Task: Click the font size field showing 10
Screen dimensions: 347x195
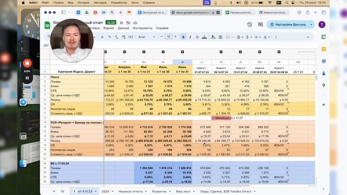Action: point(169,37)
